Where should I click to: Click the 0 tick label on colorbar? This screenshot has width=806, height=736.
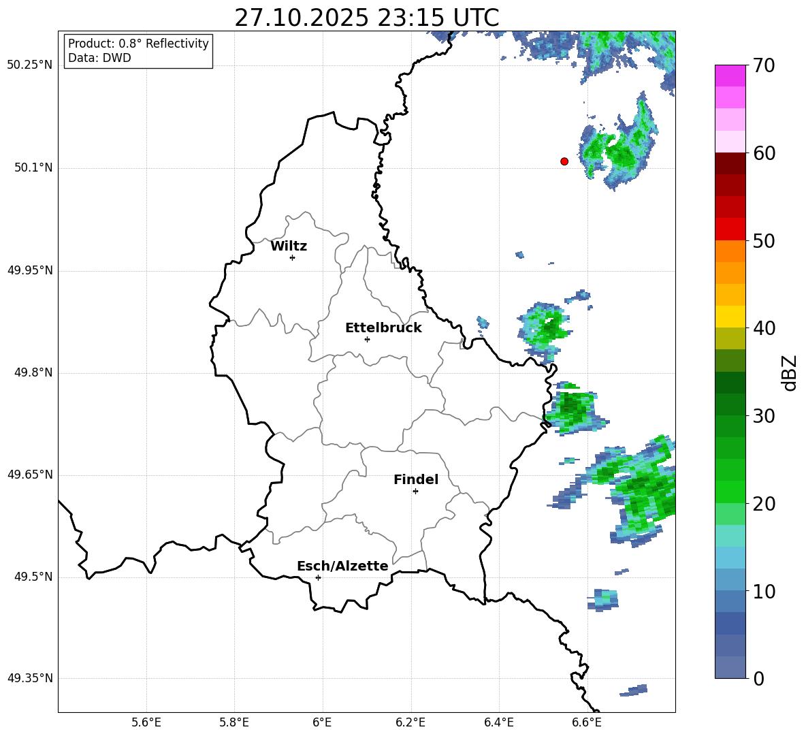pos(758,678)
